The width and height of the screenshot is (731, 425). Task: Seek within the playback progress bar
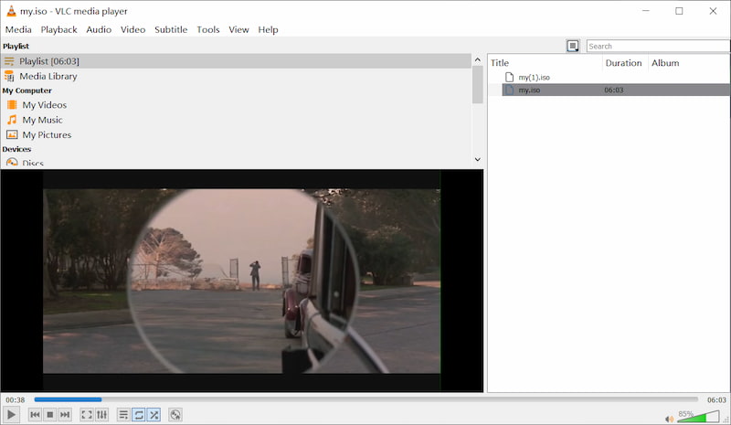[x=366, y=399]
